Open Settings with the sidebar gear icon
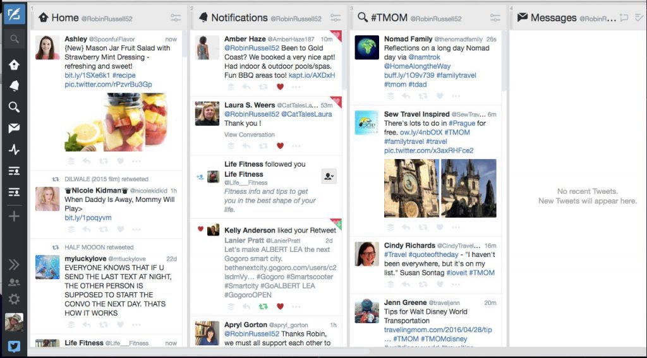 pyautogui.click(x=14, y=299)
